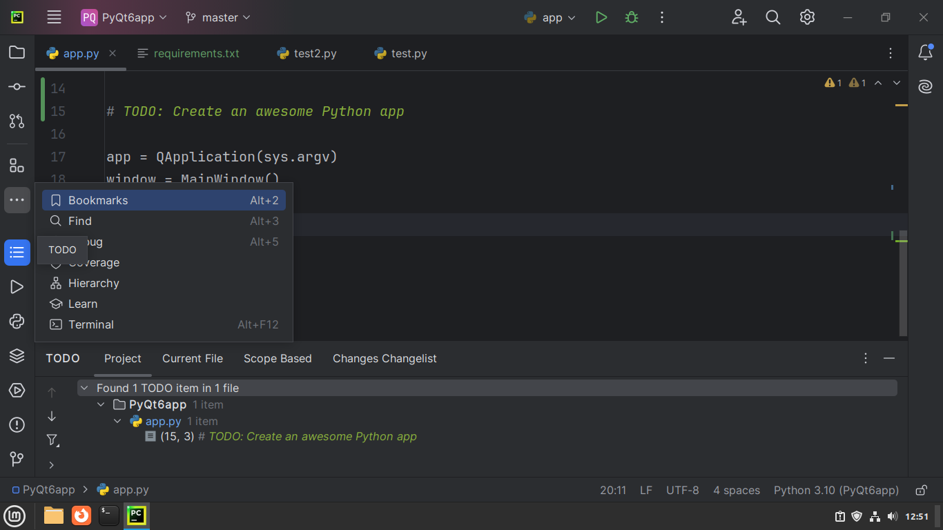
Task: Open the Git tool window sidebar icon
Action: pyautogui.click(x=17, y=459)
